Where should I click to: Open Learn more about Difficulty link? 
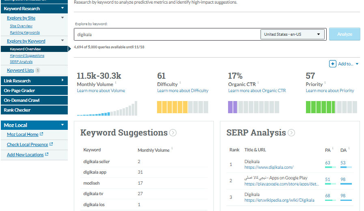tap(183, 90)
